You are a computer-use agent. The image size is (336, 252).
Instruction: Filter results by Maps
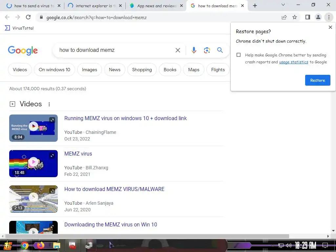[194, 70]
